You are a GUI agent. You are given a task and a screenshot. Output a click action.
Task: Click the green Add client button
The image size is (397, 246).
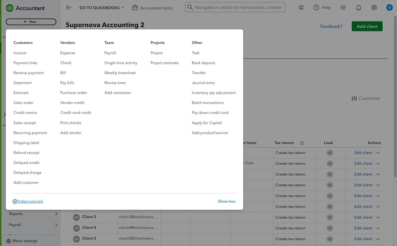pos(366,26)
